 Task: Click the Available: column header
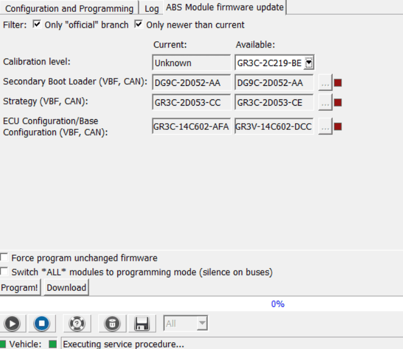coord(255,45)
